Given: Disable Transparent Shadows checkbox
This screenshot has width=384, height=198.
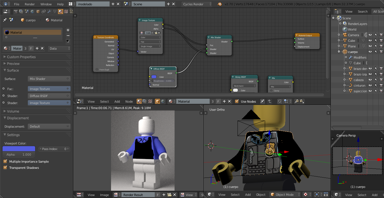Looking at the screenshot, I should pos(5,167).
